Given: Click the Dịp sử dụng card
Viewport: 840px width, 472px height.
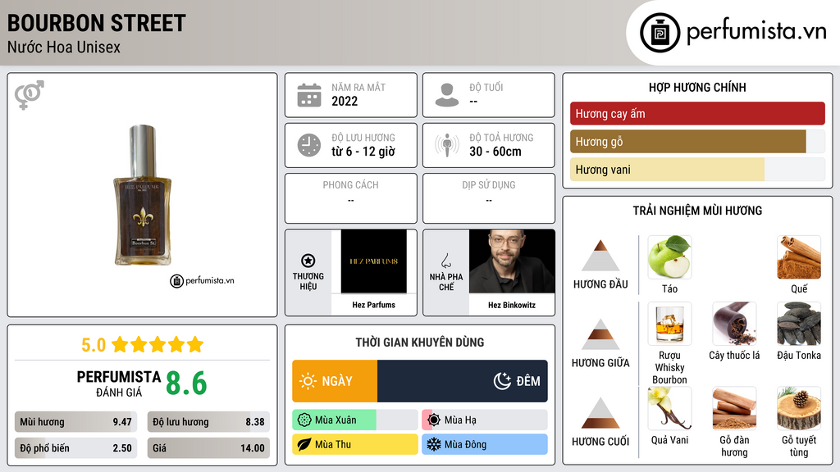Looking at the screenshot, I should (x=489, y=198).
